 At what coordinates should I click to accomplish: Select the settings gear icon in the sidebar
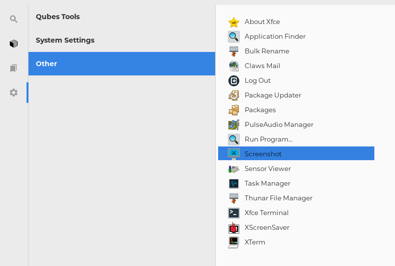tap(14, 93)
